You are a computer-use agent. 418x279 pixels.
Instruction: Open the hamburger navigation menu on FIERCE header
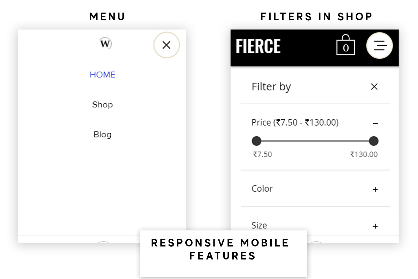click(379, 46)
